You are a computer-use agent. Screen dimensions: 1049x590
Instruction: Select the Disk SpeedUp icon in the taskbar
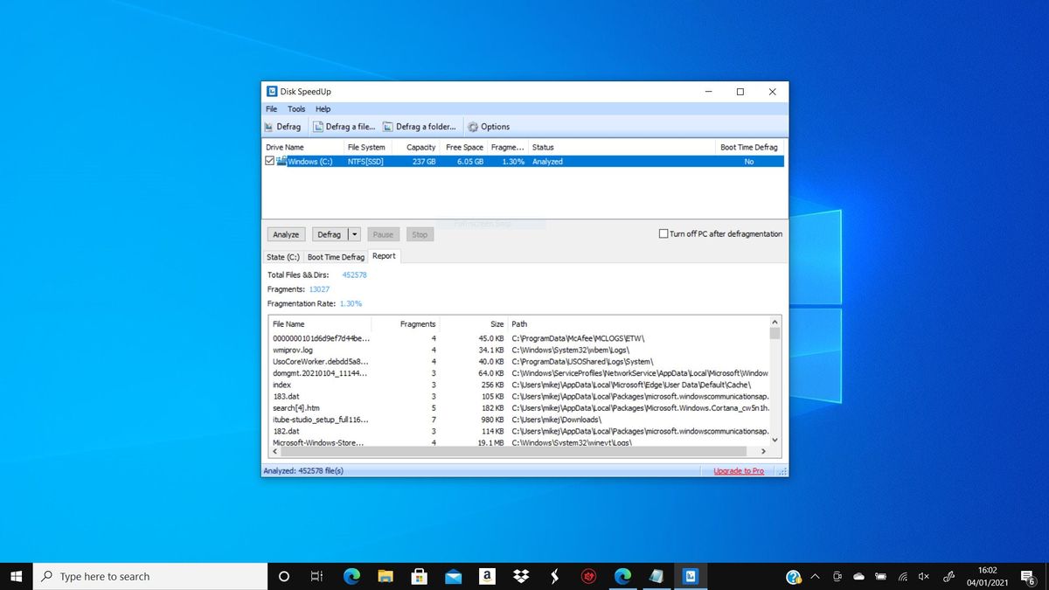coord(691,576)
